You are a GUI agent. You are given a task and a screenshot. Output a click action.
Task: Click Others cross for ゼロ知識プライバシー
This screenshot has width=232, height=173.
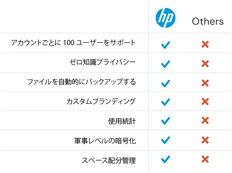point(205,64)
